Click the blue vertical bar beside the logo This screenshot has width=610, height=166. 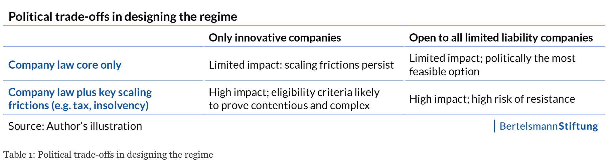click(x=494, y=126)
